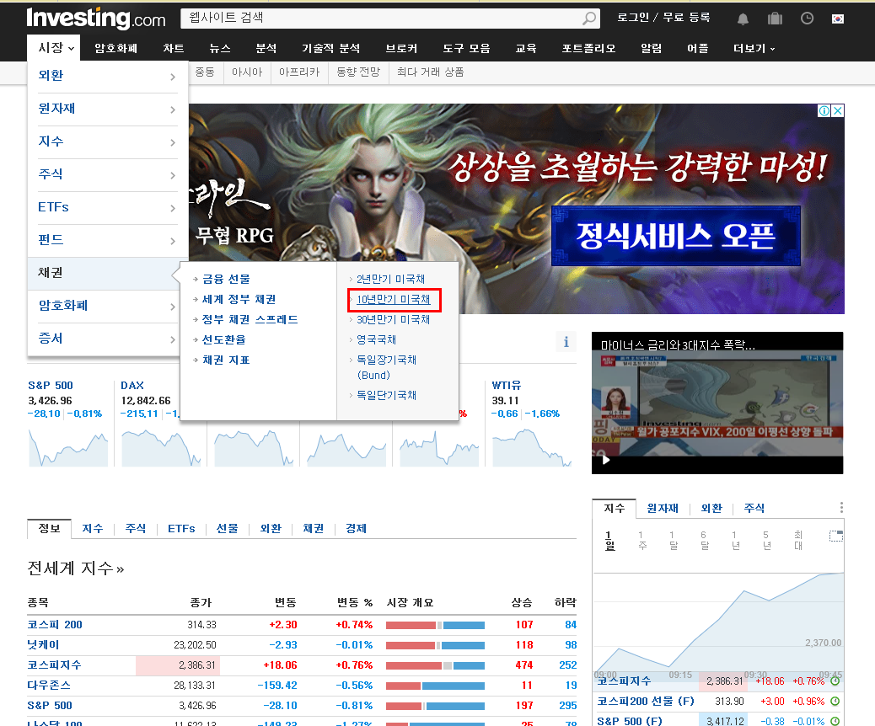The image size is (875, 726).
Task: Click the 최다 거래 상품 sub-nav link
Action: coord(430,72)
